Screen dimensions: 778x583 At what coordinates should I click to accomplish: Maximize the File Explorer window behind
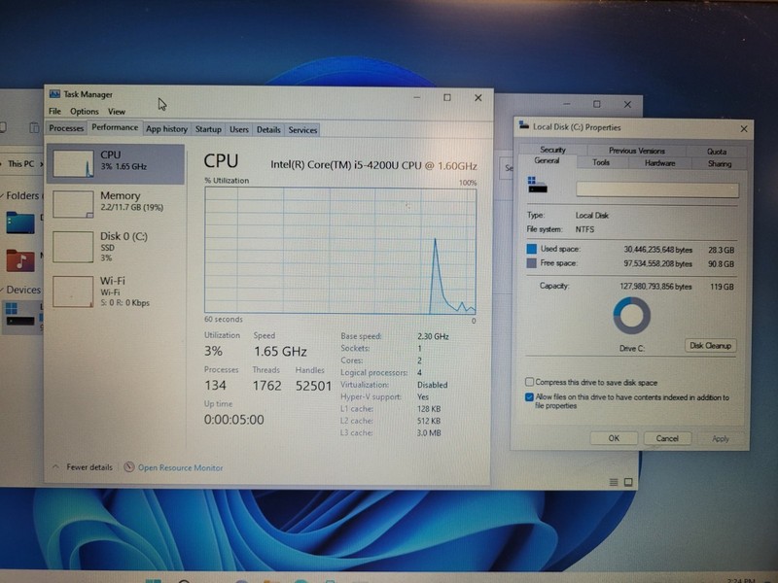click(597, 104)
